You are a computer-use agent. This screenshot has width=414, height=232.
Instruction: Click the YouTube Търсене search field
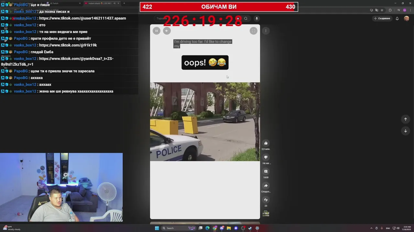(197, 19)
